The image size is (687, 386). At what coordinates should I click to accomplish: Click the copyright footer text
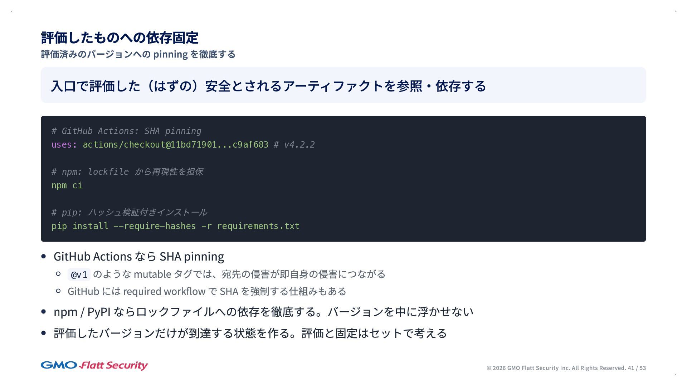point(556,368)
